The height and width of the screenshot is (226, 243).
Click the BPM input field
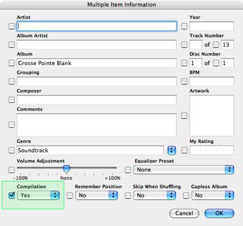(x=211, y=82)
